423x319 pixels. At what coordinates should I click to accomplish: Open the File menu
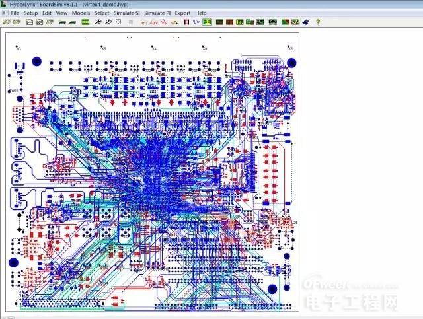[15, 13]
